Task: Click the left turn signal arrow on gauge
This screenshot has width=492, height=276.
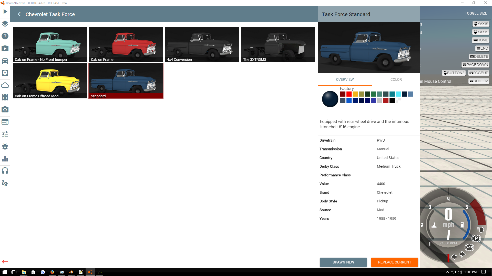Action: coord(454,257)
